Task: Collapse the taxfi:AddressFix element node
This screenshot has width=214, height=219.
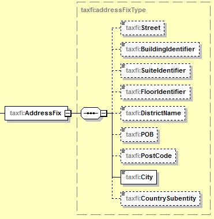Action: click(x=68, y=114)
